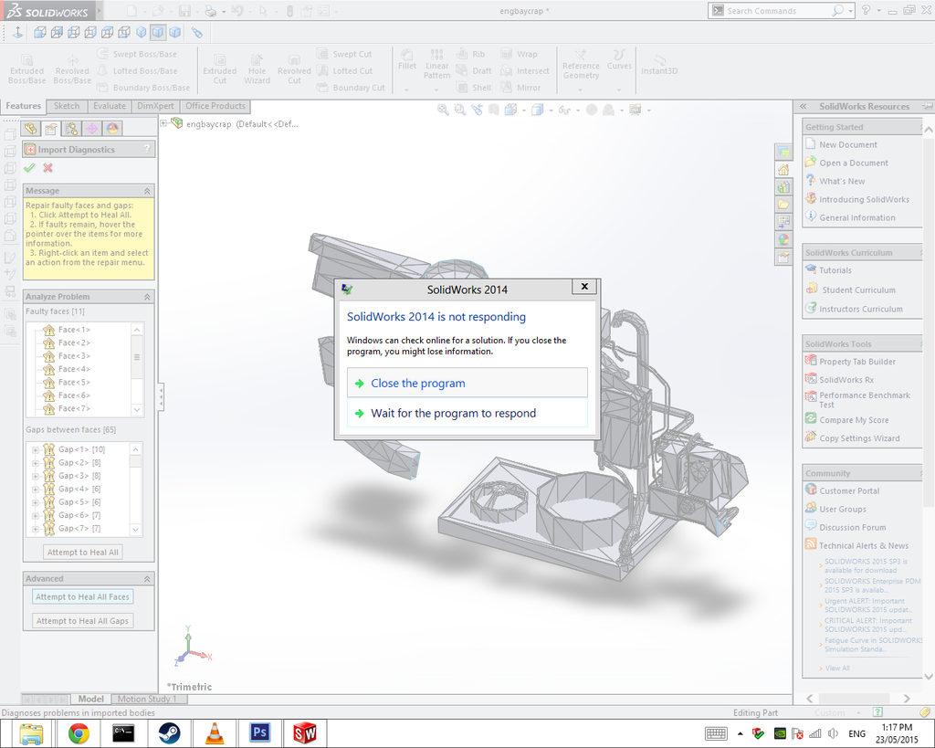This screenshot has height=748, width=935.
Task: Click the Shell feature tool
Action: 474,88
